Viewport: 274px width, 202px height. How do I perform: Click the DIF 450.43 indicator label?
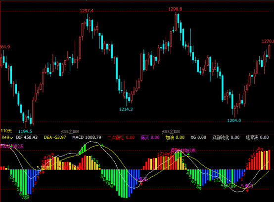click(27, 137)
